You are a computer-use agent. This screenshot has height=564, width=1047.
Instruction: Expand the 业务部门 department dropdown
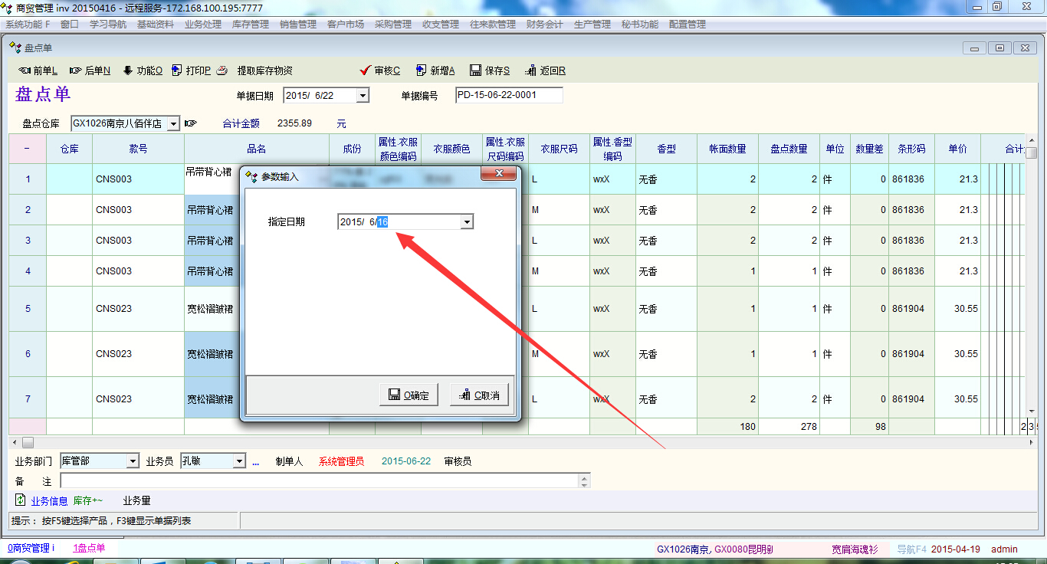133,461
